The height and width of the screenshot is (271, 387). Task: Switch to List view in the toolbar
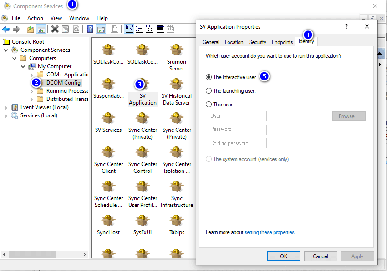(150, 30)
